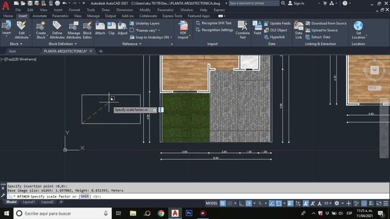Click the command line wrench icon
This screenshot has width=390, height=219.
click(x=3, y=196)
